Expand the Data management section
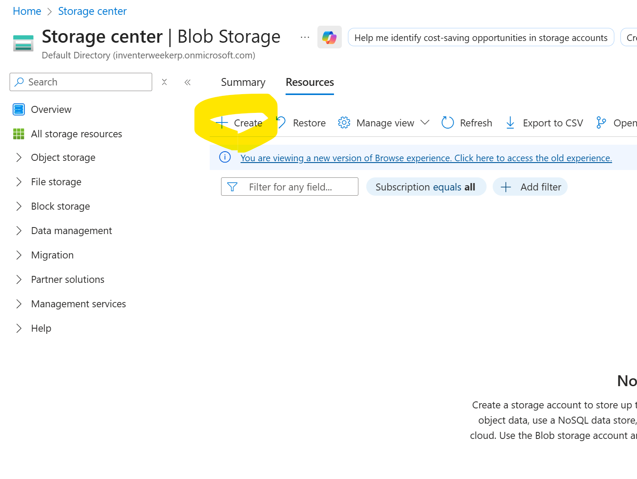637x479 pixels. click(19, 231)
